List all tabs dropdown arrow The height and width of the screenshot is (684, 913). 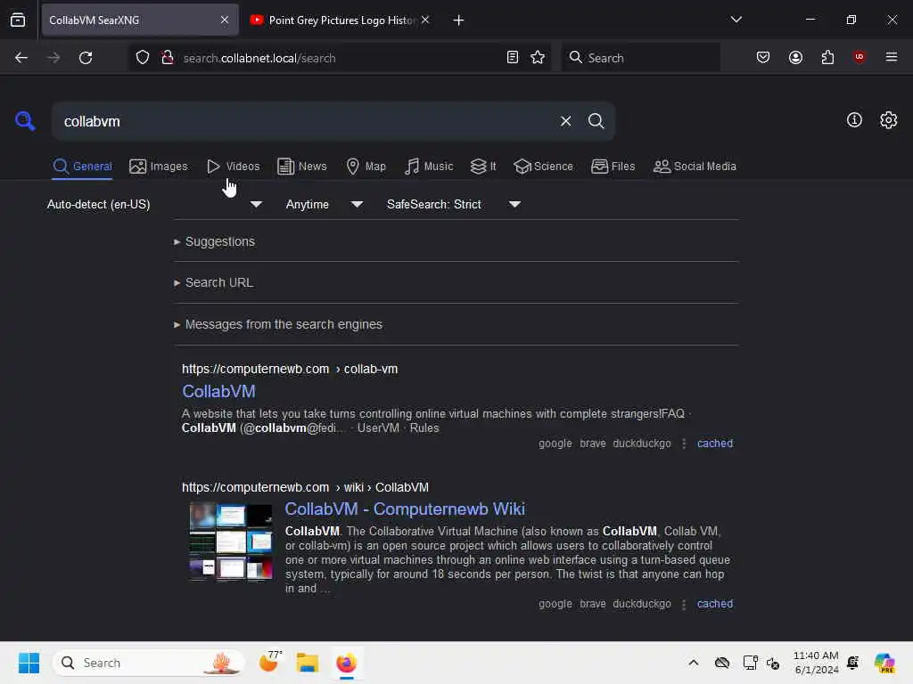[736, 20]
